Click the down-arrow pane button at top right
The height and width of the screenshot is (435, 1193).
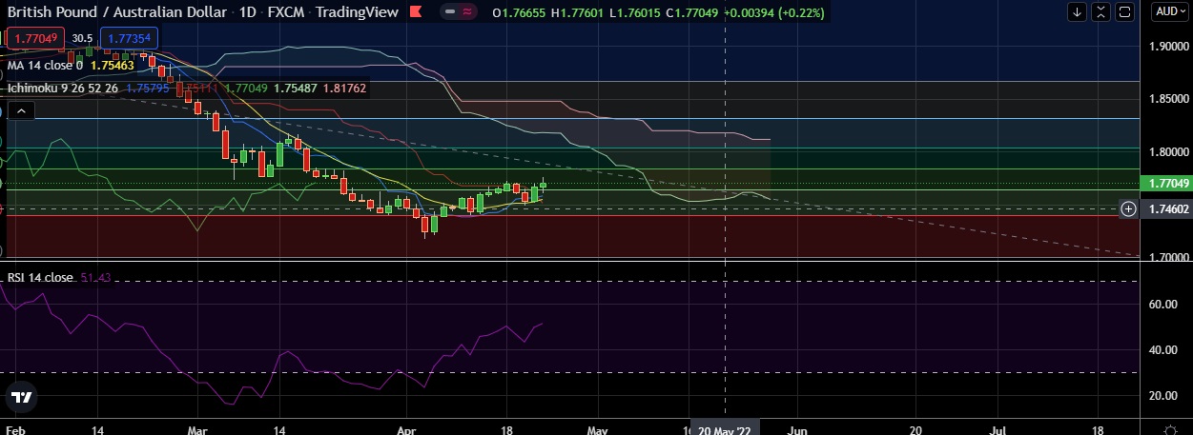(x=1078, y=12)
